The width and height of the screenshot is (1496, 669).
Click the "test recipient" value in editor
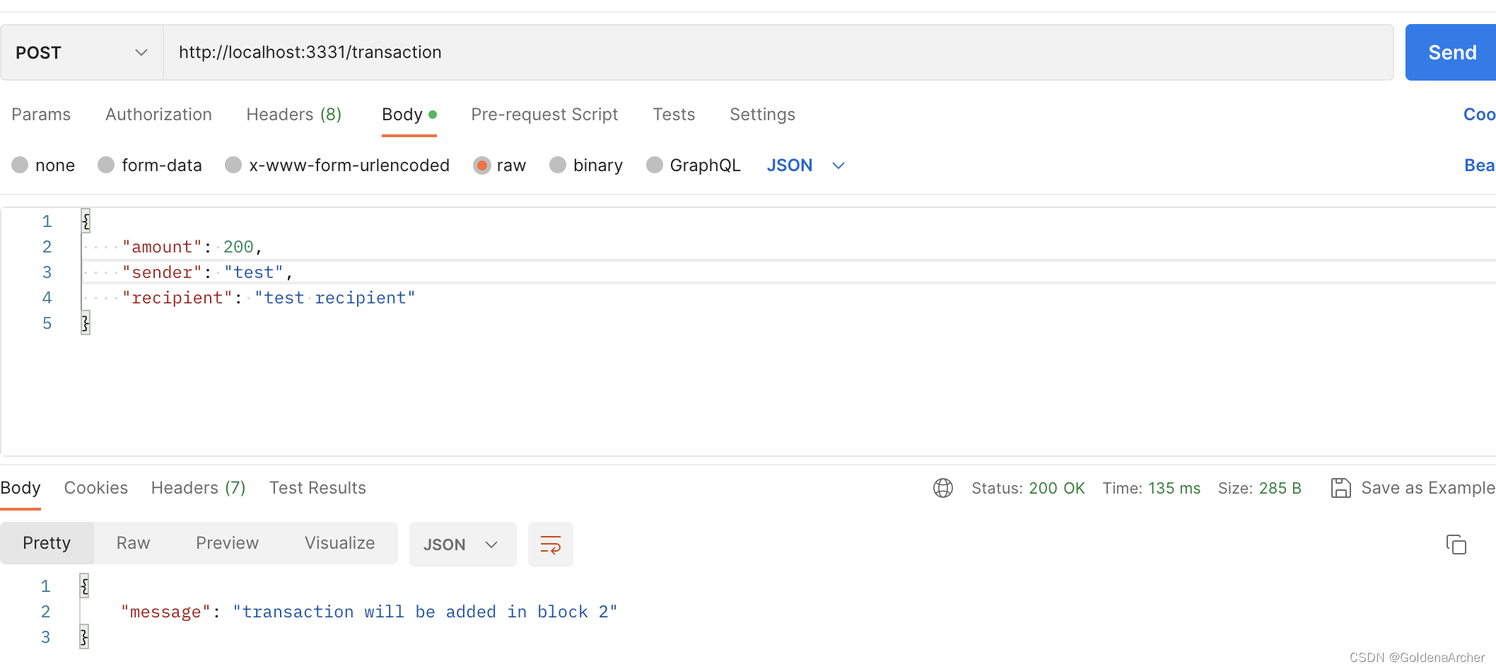pyautogui.click(x=335, y=298)
